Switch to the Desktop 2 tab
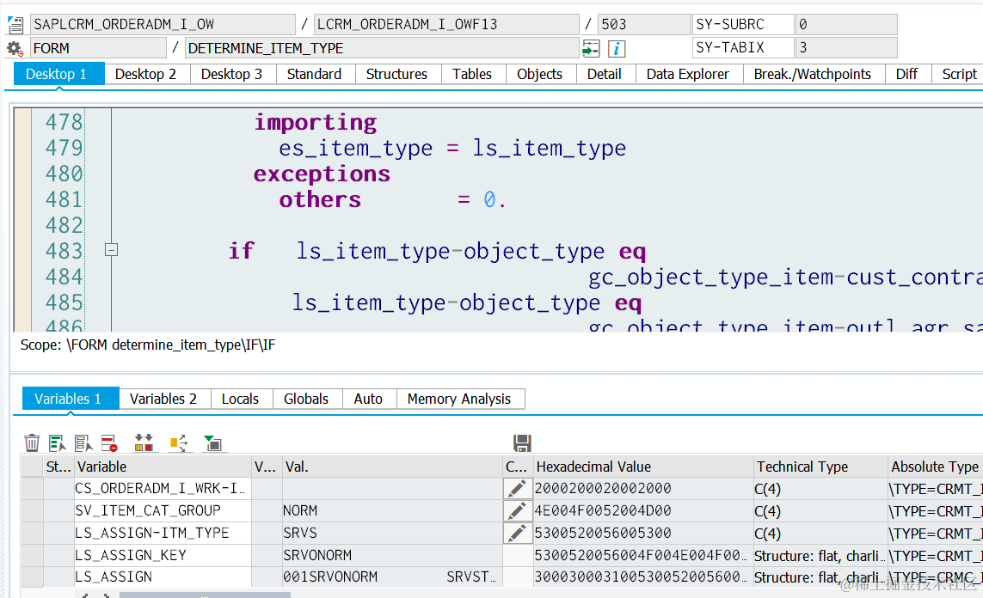Viewport: 983px width, 598px height. coord(145,74)
